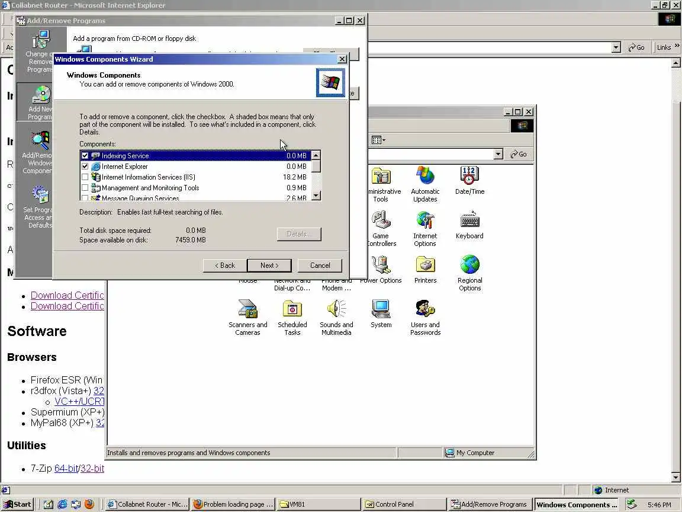Click Next in Windows Components Wizard

click(269, 265)
